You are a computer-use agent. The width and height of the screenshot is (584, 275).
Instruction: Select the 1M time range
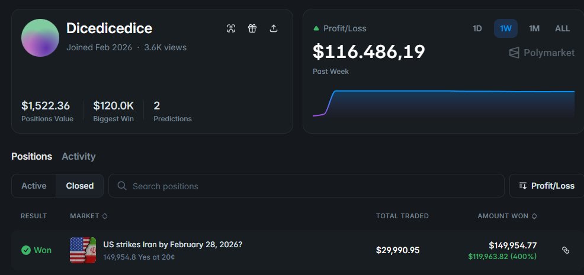click(x=534, y=28)
